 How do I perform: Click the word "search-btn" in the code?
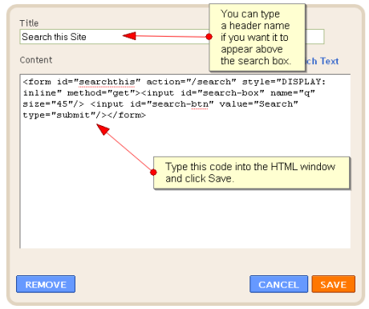[180, 104]
